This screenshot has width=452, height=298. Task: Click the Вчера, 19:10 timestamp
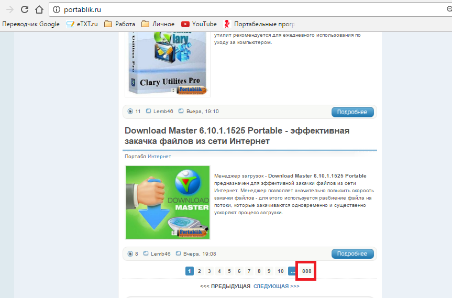point(202,111)
